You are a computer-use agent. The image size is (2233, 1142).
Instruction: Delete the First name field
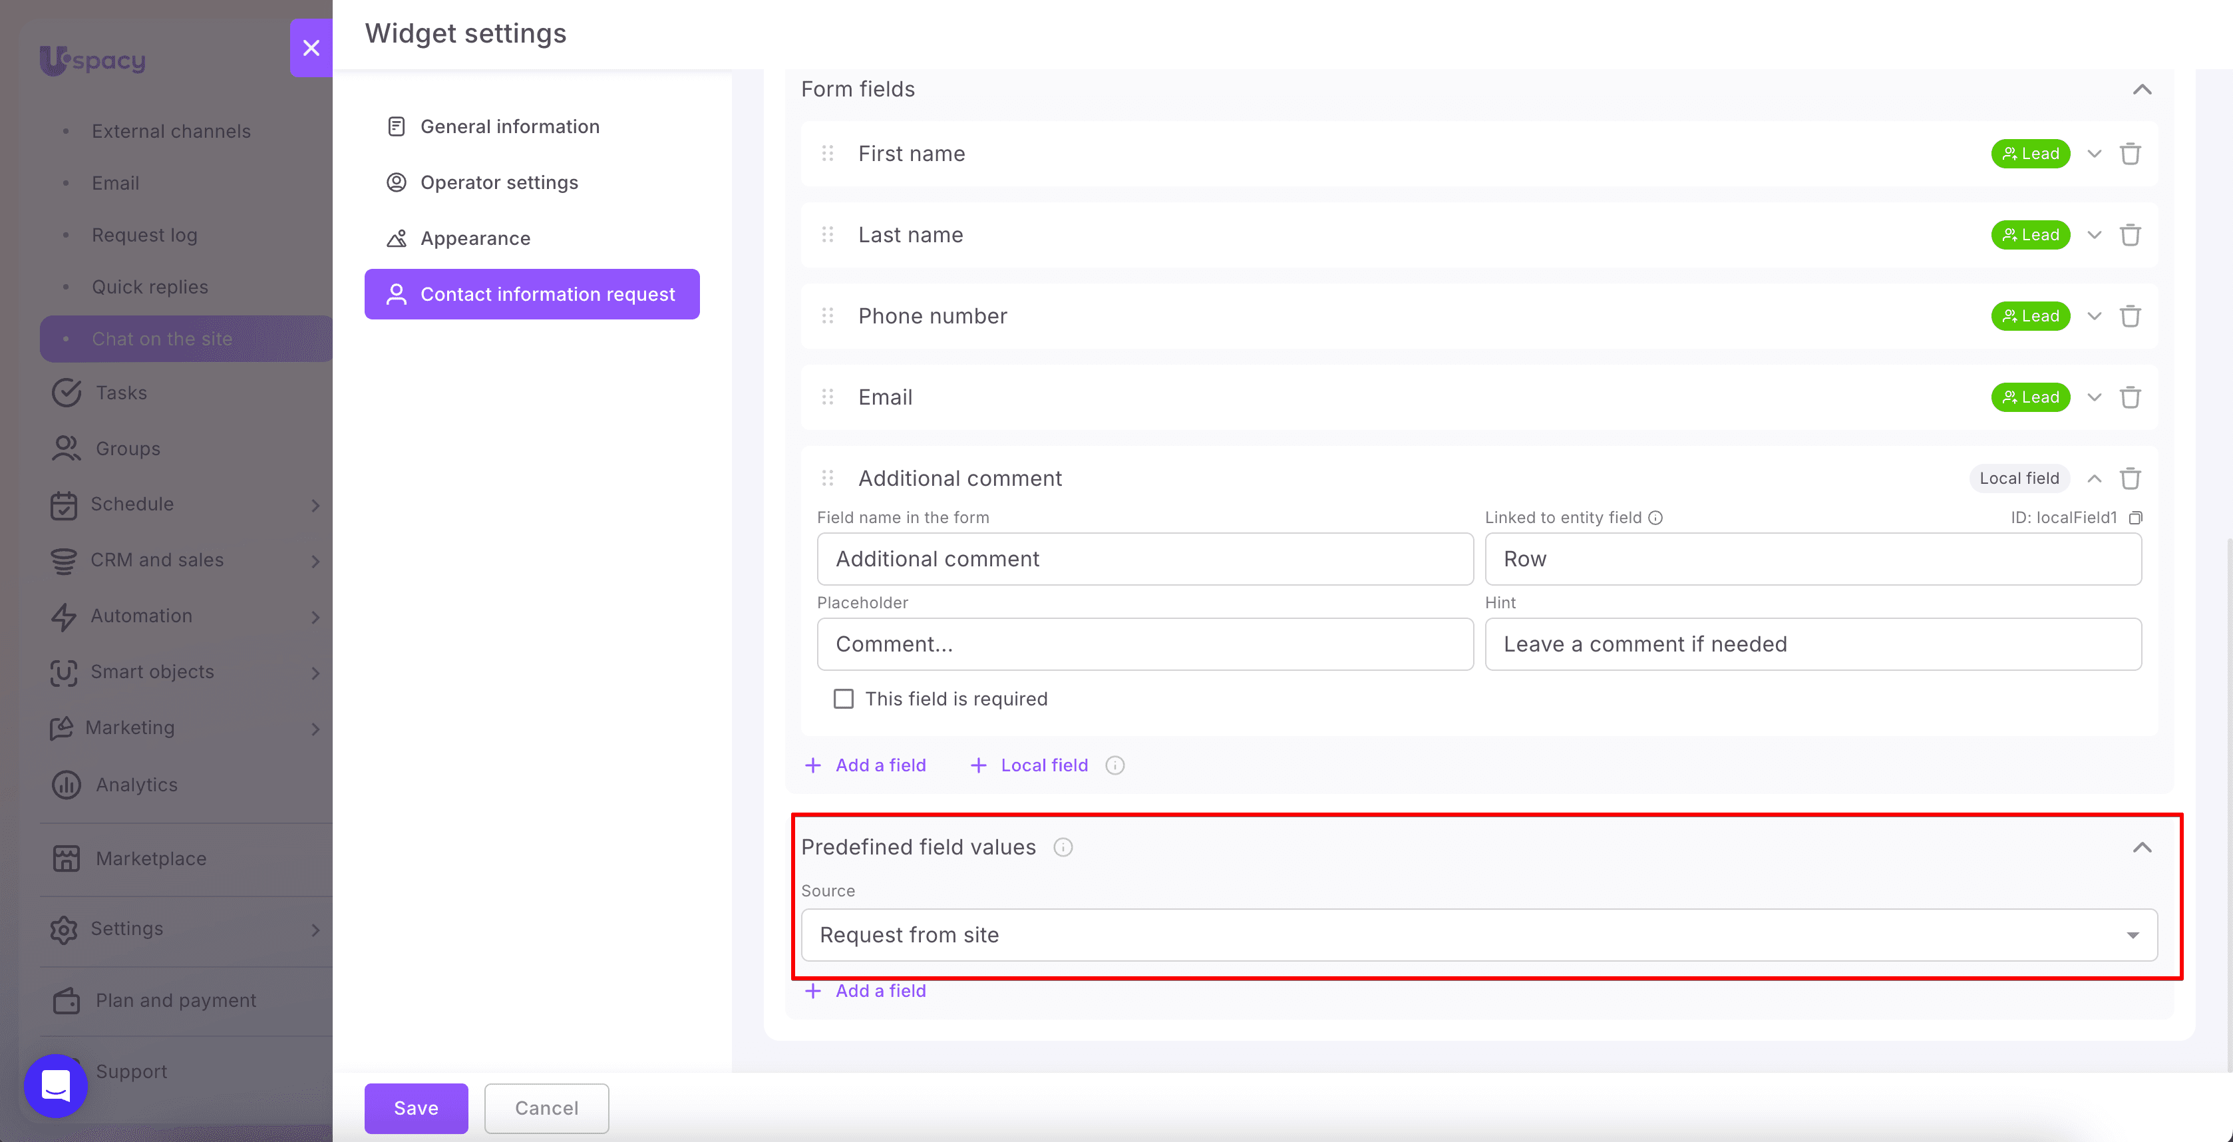point(2130,154)
